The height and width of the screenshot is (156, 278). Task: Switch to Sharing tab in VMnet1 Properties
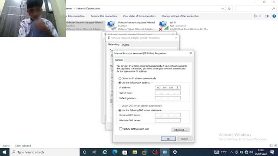tap(126, 45)
